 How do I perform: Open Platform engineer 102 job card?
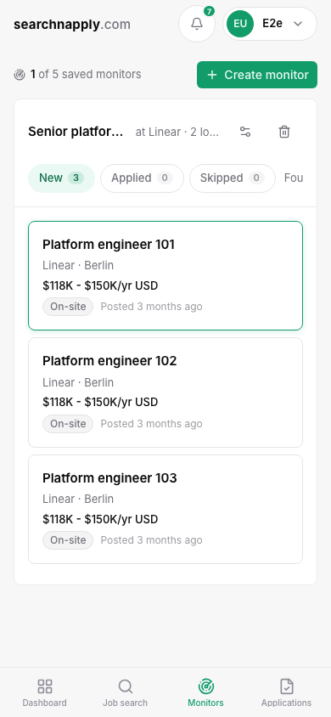coord(165,392)
